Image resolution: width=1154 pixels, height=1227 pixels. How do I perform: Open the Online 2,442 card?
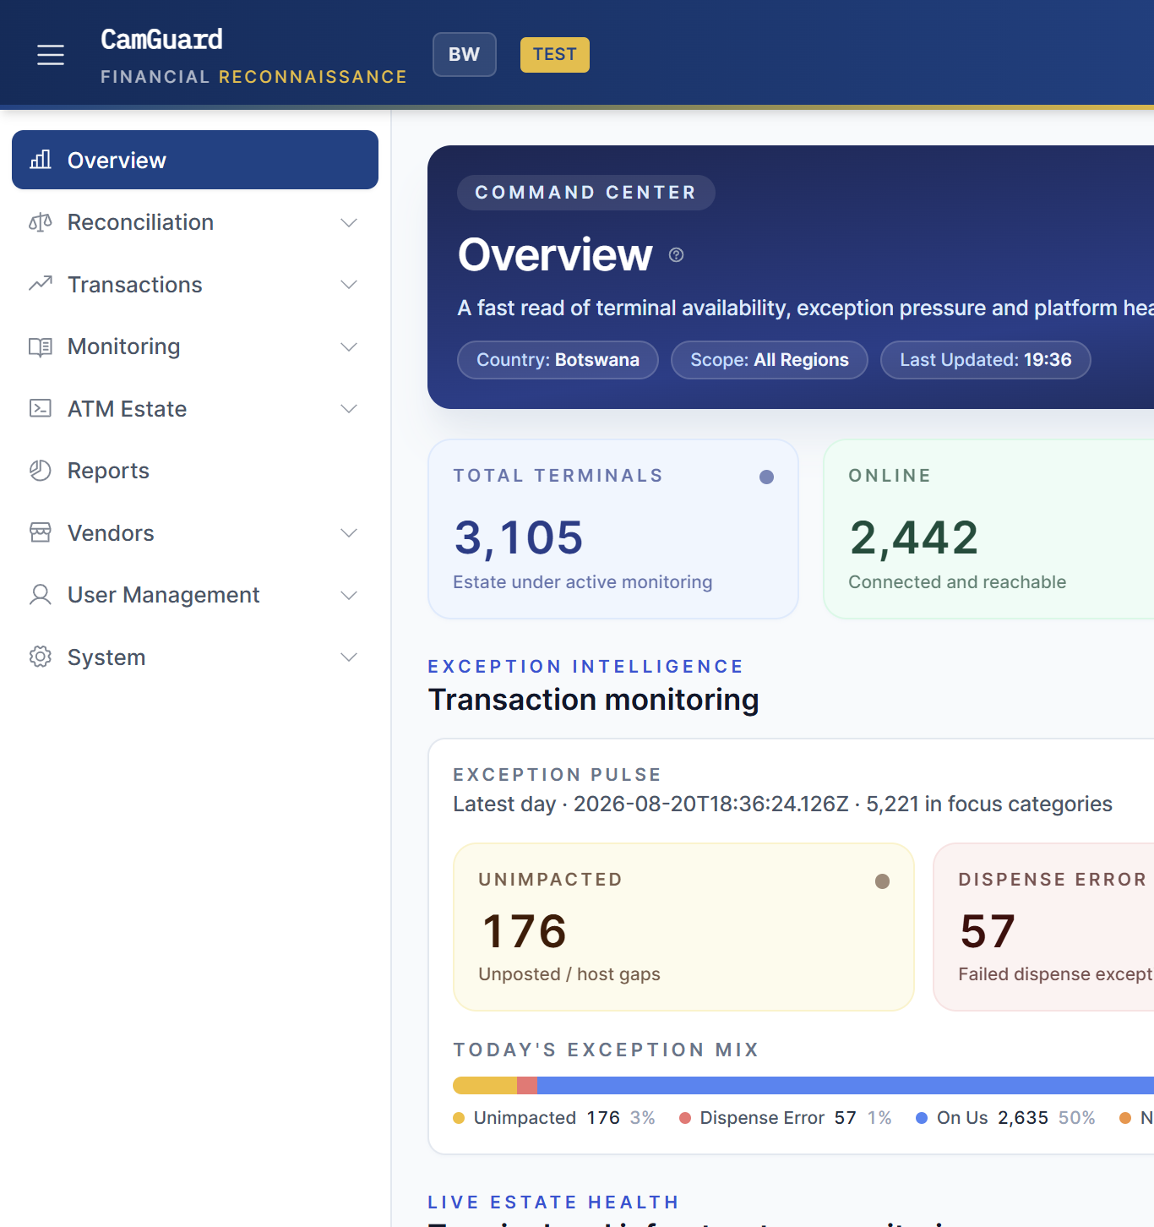(x=988, y=529)
